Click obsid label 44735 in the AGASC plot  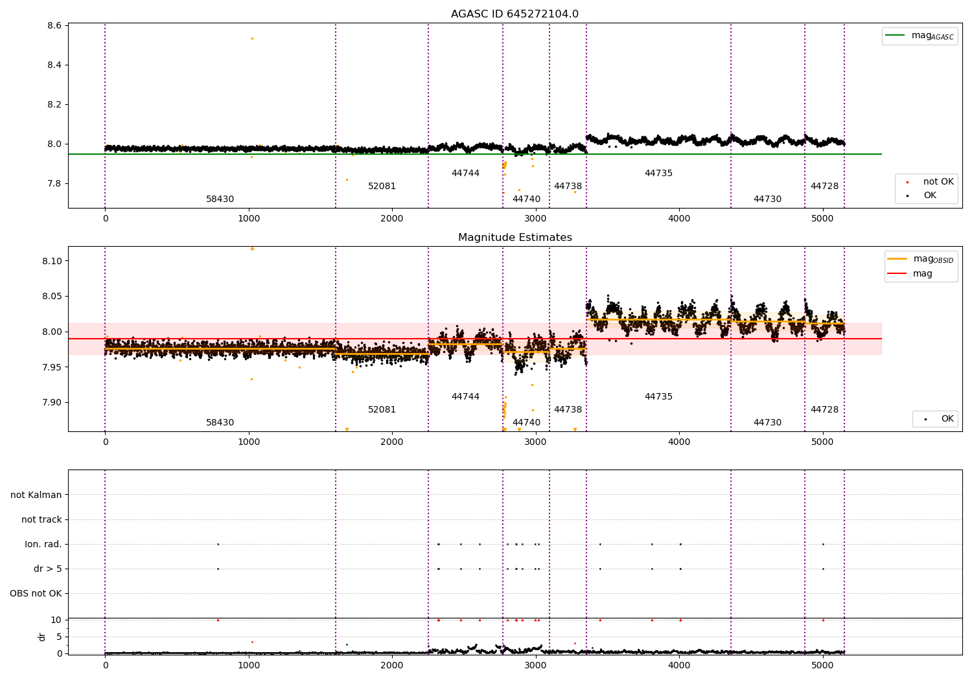[659, 174]
